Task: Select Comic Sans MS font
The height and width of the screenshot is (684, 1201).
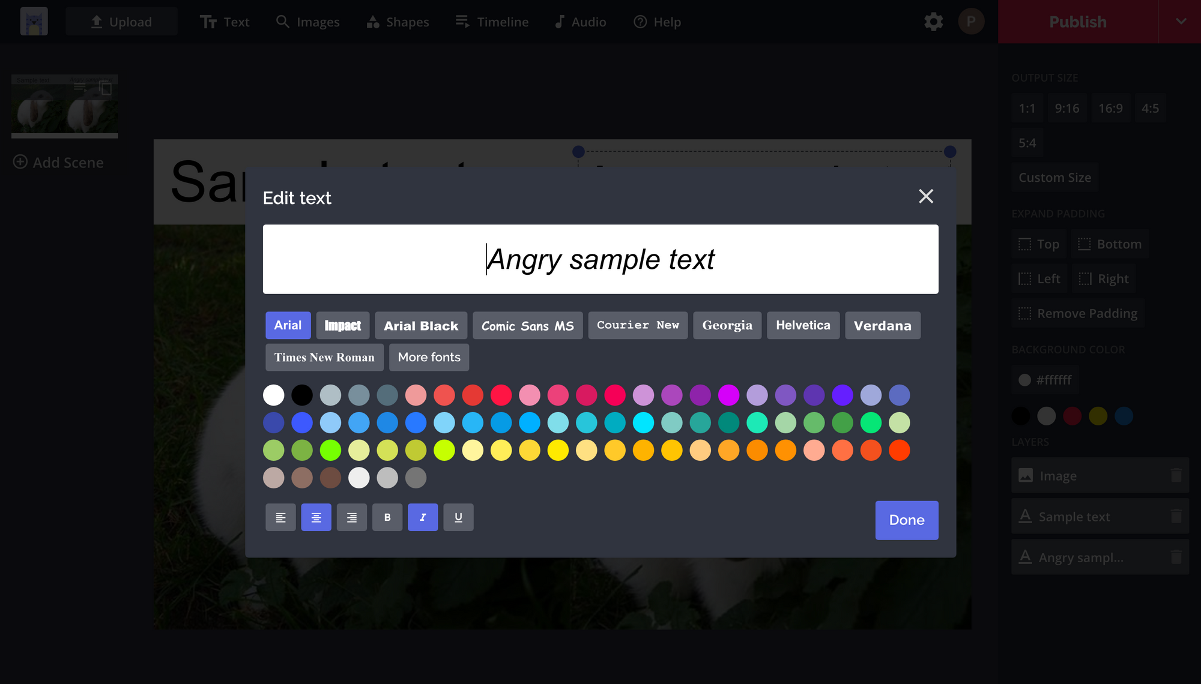Action: click(527, 325)
